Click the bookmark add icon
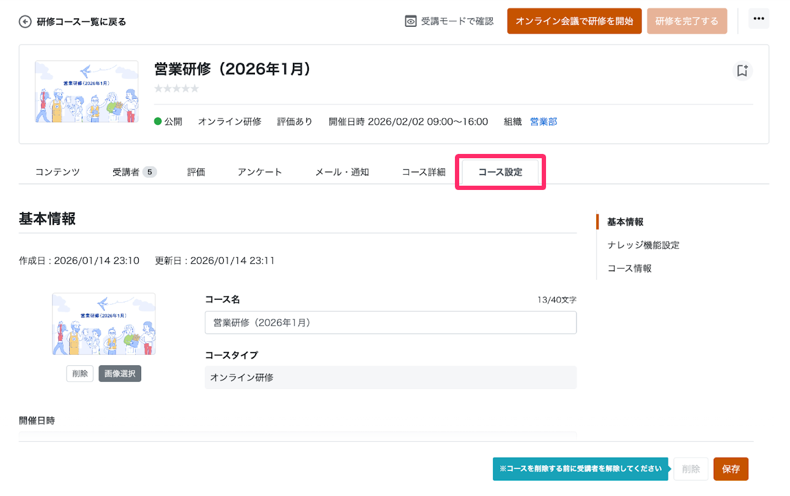This screenshot has height=496, width=790. pos(742,71)
